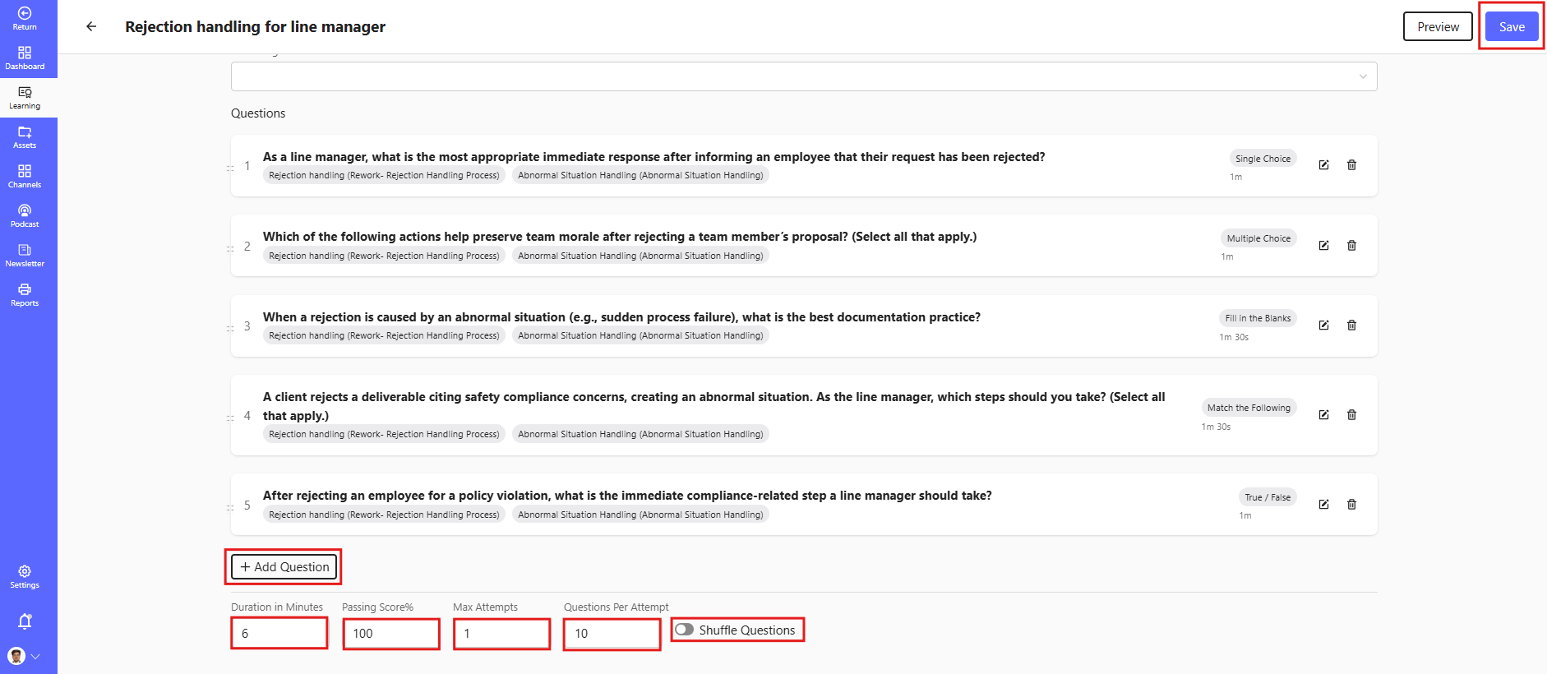Open Newsletter in sidebar

[x=25, y=256]
